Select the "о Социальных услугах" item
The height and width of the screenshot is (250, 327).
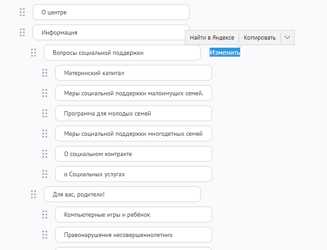[133, 174]
